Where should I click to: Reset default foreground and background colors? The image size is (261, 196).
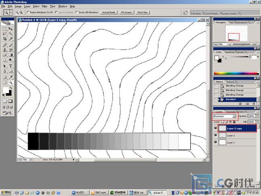4,95
